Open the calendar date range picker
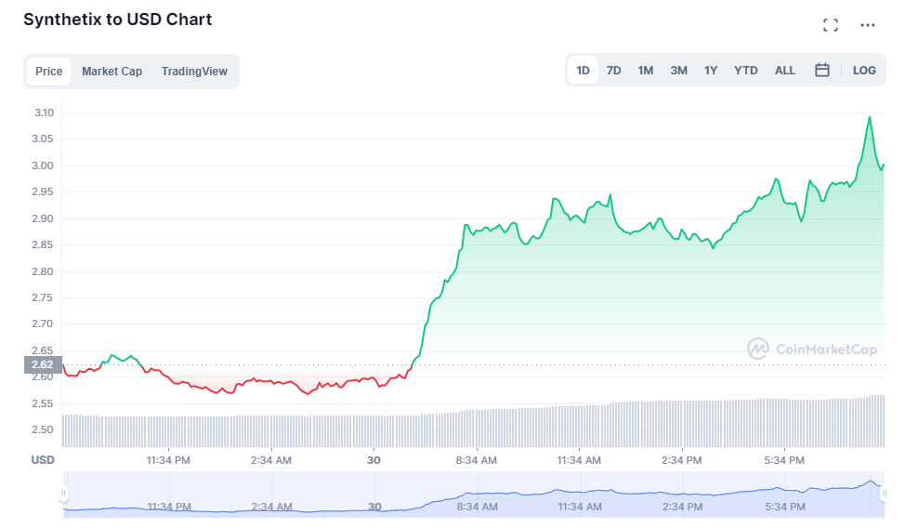The height and width of the screenshot is (528, 905). 822,71
